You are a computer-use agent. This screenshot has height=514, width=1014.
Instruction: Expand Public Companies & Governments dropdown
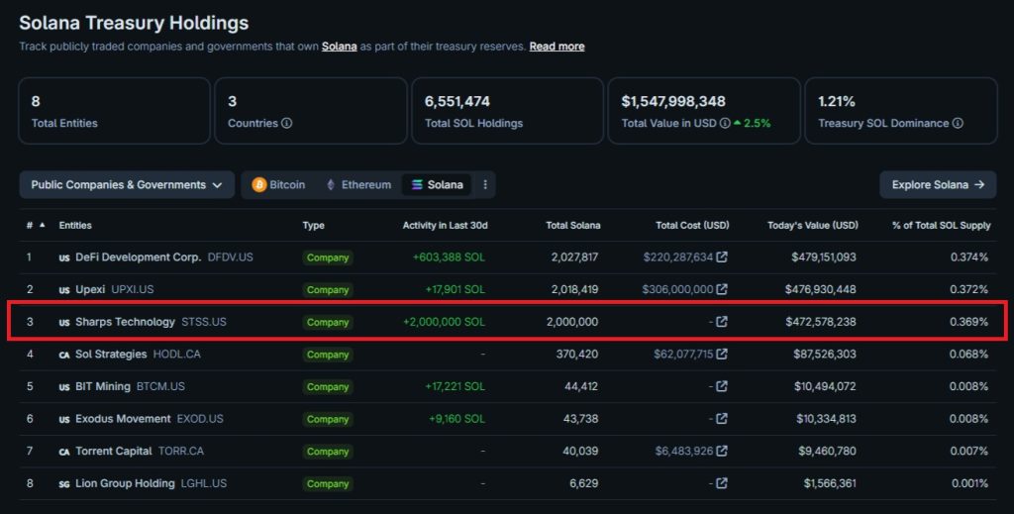[127, 185]
